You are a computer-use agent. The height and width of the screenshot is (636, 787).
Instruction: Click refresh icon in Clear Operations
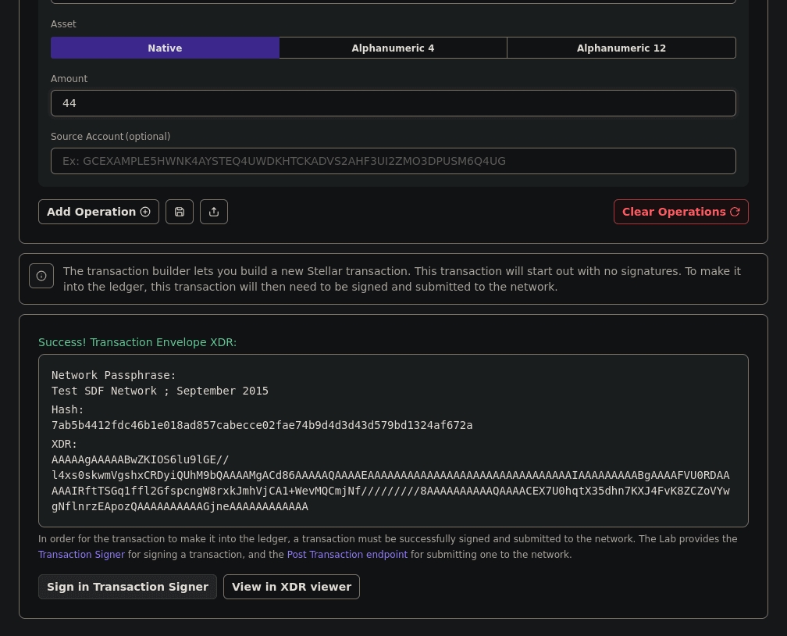coord(735,212)
